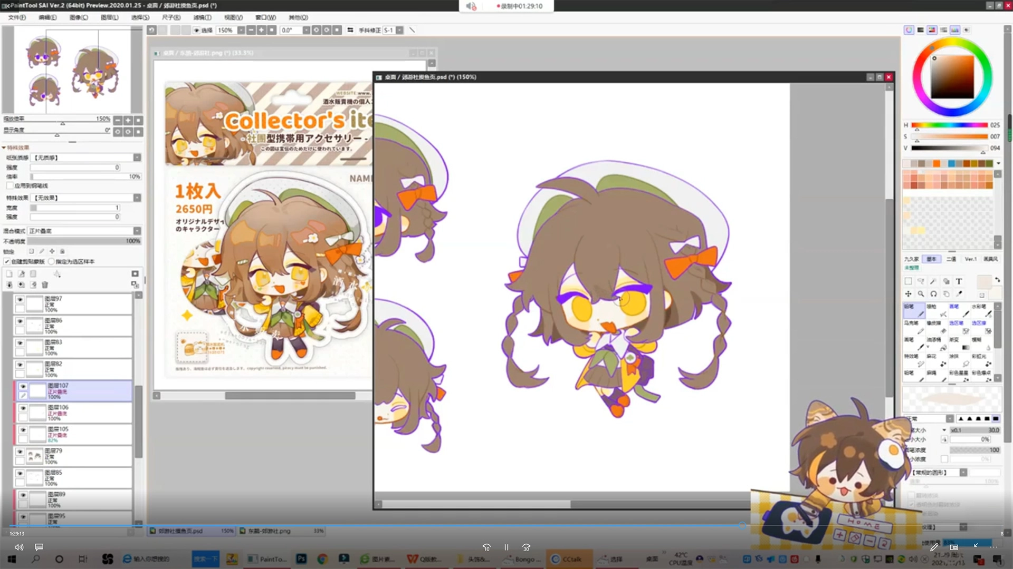Open the 混合模式 blending mode dropdown

click(137, 231)
